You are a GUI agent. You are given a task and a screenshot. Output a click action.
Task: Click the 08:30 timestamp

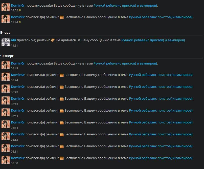click(14, 163)
